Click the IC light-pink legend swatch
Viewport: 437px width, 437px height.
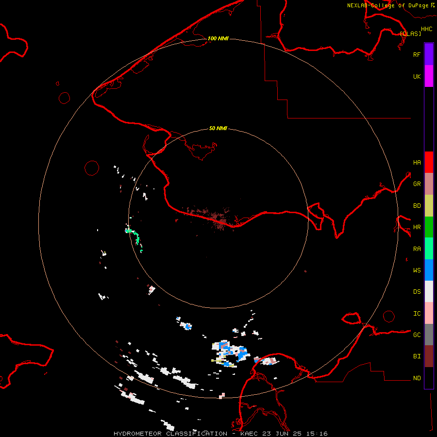pyautogui.click(x=429, y=313)
